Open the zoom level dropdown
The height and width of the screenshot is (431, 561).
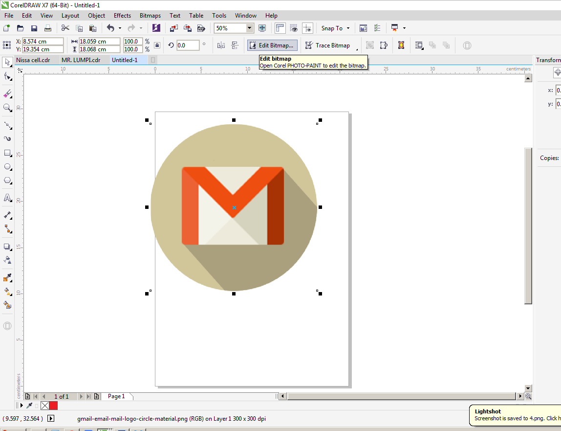tap(249, 28)
